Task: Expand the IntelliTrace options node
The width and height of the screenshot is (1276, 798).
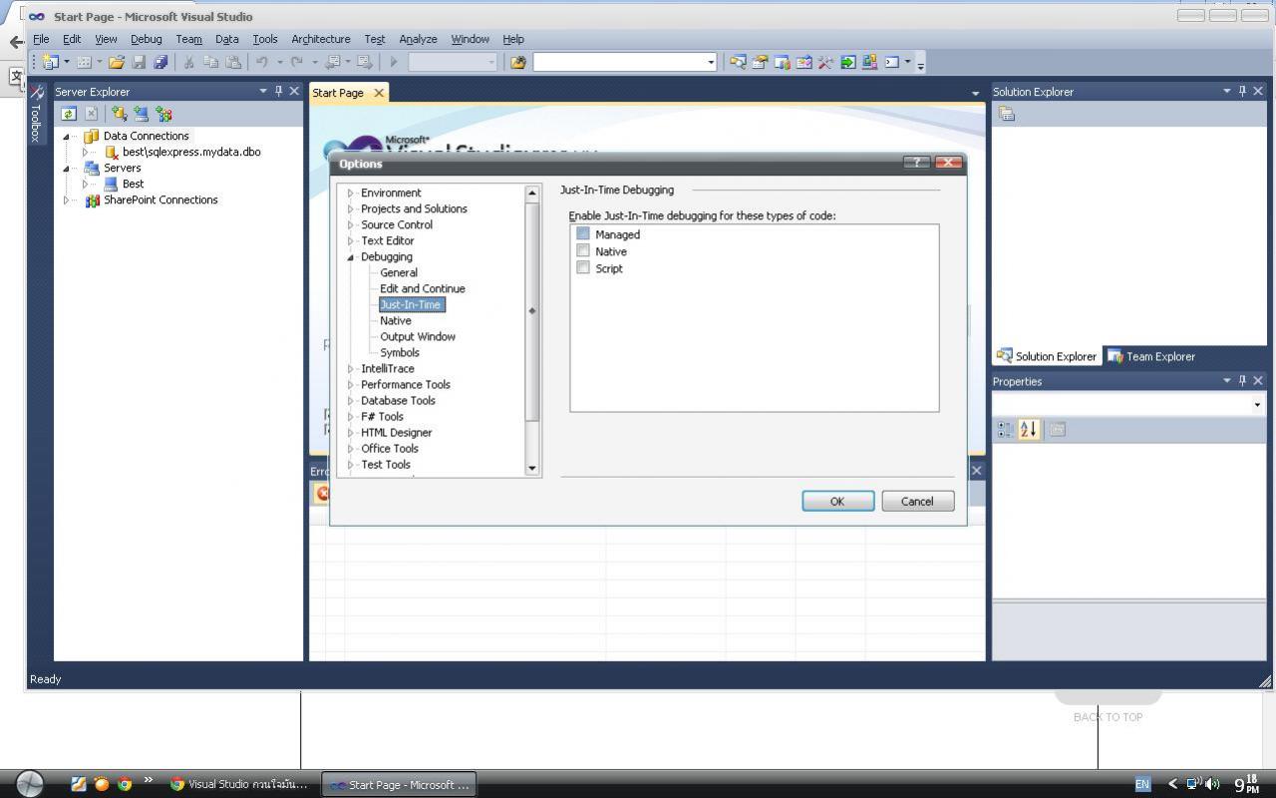Action: tap(351, 368)
